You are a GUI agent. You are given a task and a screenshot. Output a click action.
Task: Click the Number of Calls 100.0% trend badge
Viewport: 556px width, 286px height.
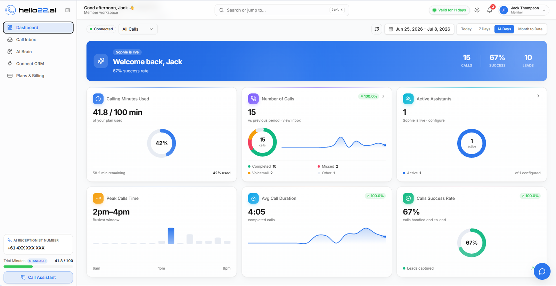[369, 96]
